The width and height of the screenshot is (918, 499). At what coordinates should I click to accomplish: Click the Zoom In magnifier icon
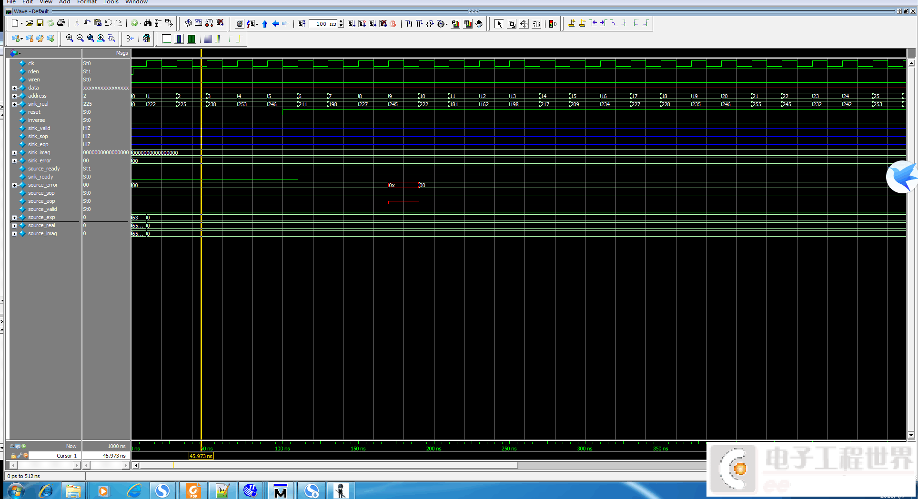pos(70,39)
